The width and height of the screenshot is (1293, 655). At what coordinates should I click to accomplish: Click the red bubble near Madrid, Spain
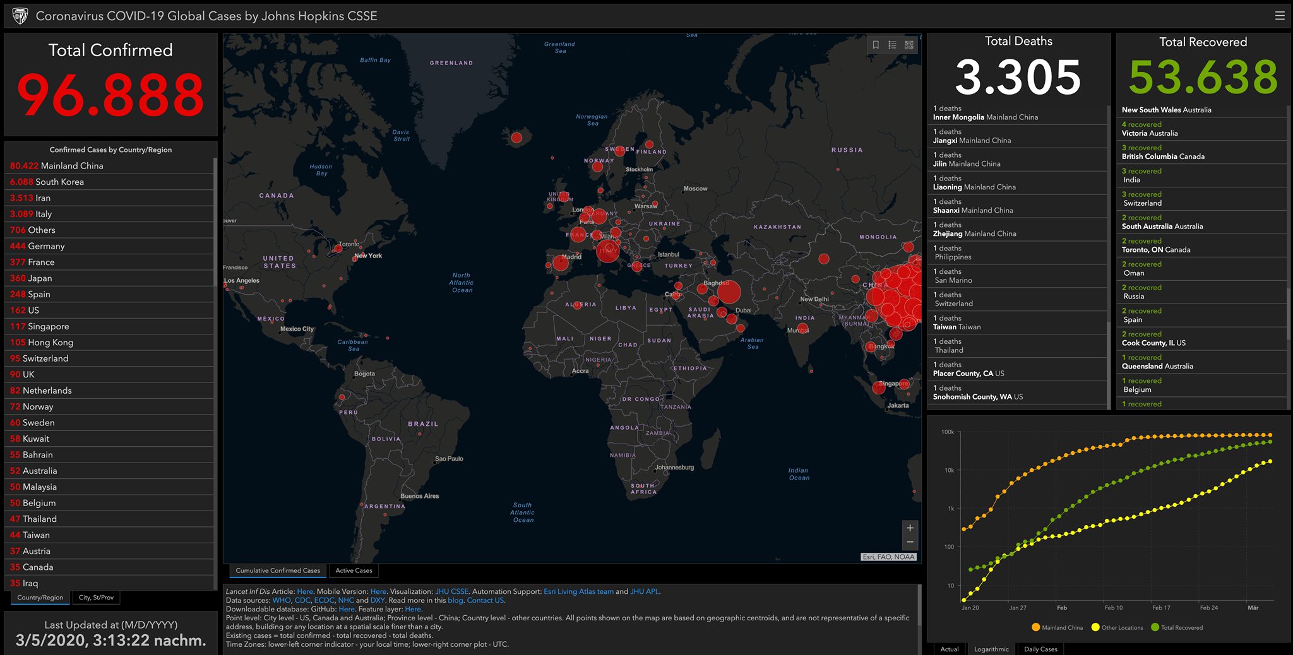click(x=561, y=263)
